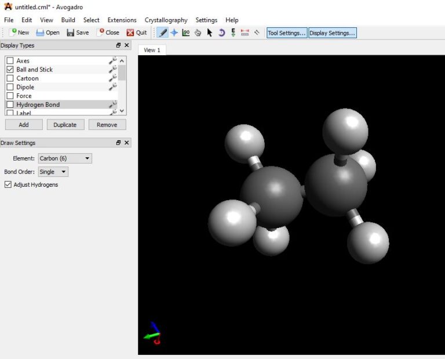Open the Bond Order dropdown
445x359 pixels.
pyautogui.click(x=53, y=172)
